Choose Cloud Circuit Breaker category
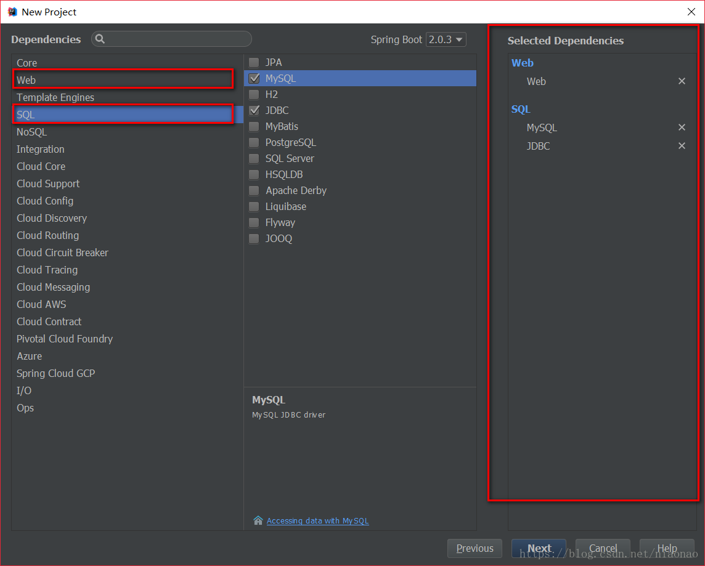The height and width of the screenshot is (566, 705). click(127, 253)
